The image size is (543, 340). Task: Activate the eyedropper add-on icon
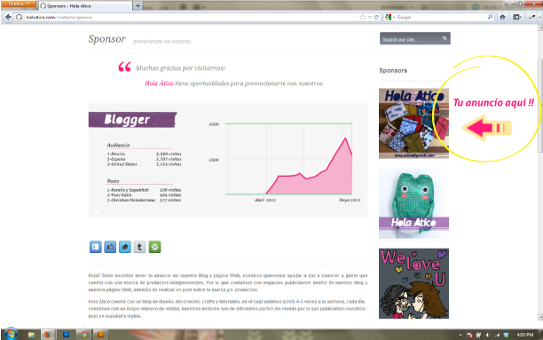click(531, 17)
